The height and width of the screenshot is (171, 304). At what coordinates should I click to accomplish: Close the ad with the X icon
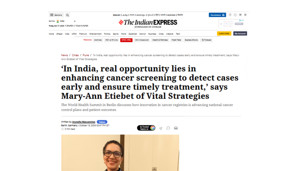coord(243,20)
